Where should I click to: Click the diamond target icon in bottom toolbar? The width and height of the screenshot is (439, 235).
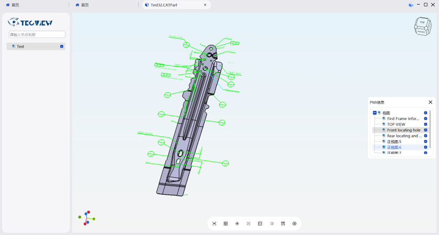tap(237, 223)
